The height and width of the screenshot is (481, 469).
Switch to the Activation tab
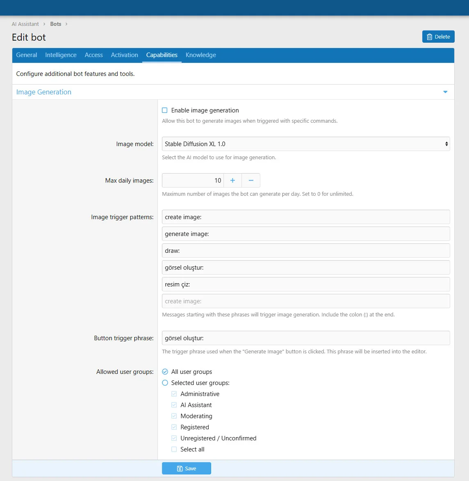(x=124, y=55)
